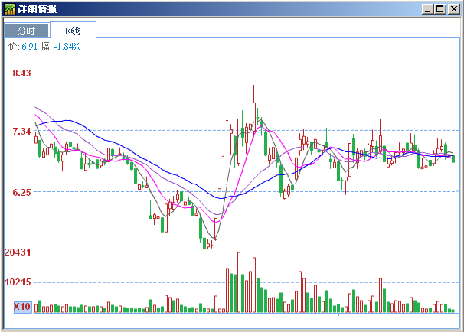Viewport: 464px width, 332px height.
Task: Minimize the 详细情报 window
Action: pos(426,9)
